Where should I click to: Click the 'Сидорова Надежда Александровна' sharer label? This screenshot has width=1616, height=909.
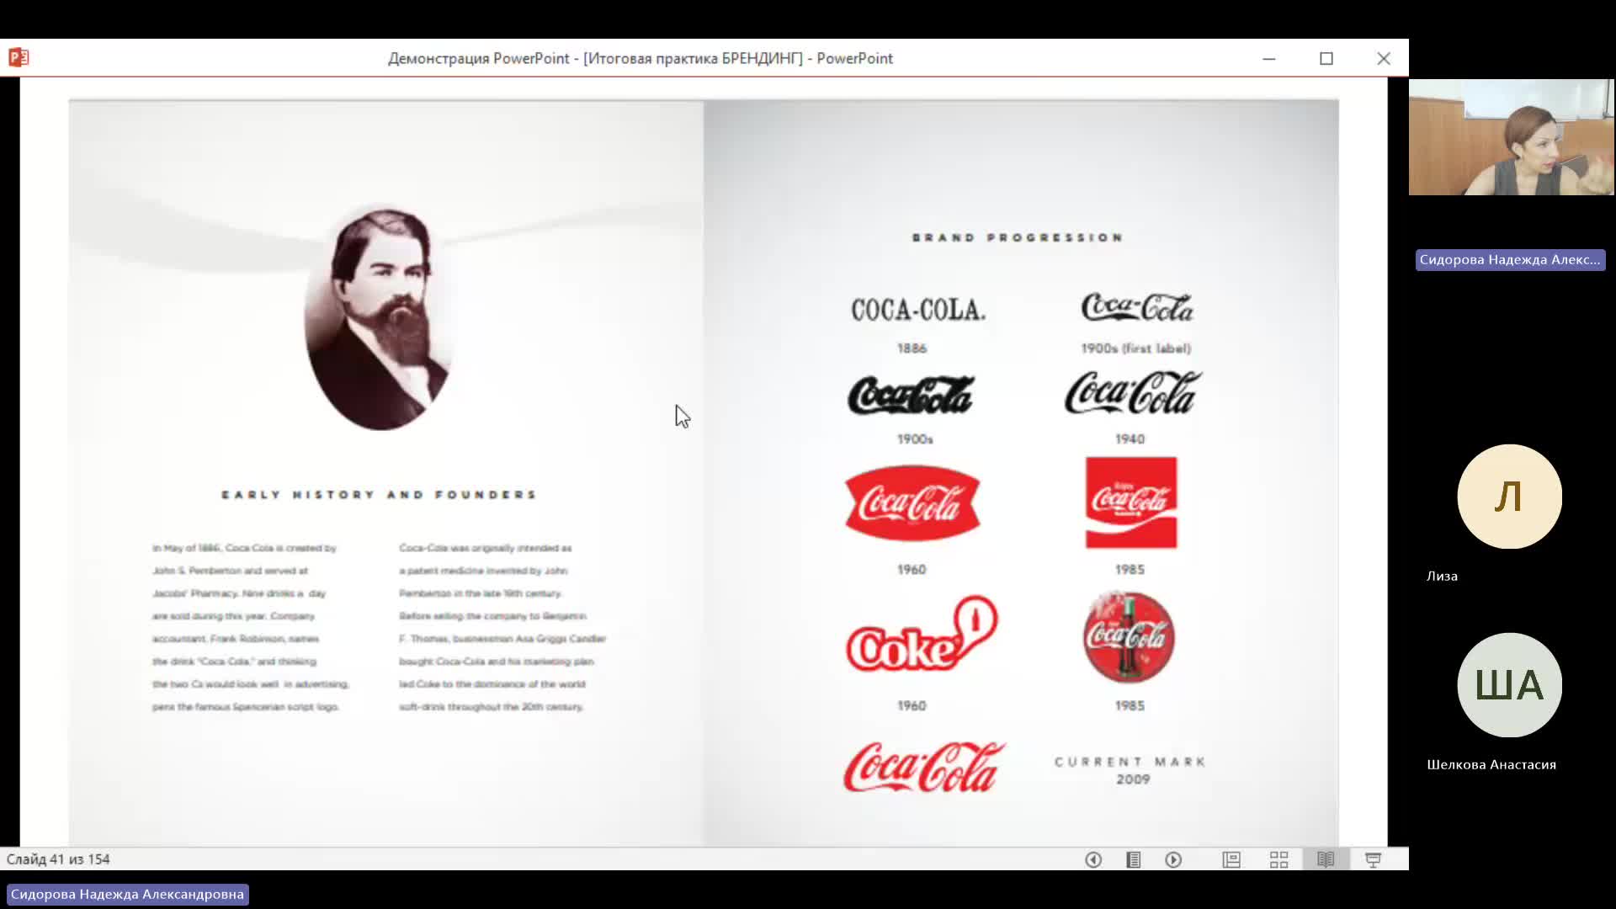127,894
